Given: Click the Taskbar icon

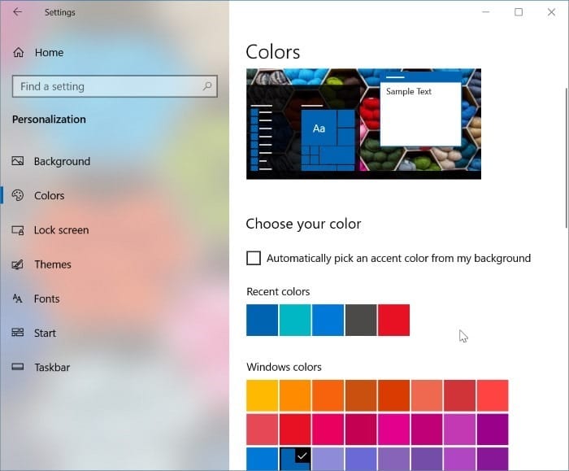Looking at the screenshot, I should point(18,367).
